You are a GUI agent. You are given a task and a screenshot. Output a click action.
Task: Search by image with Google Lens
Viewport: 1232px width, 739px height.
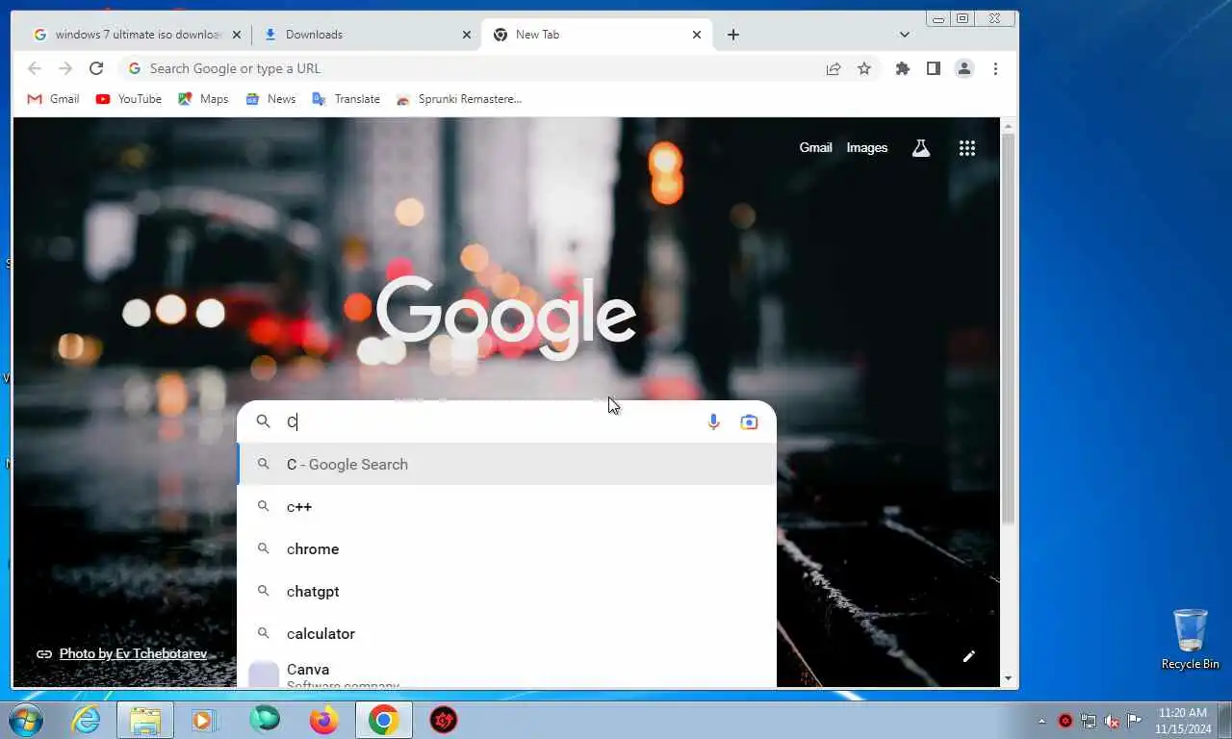tap(749, 421)
